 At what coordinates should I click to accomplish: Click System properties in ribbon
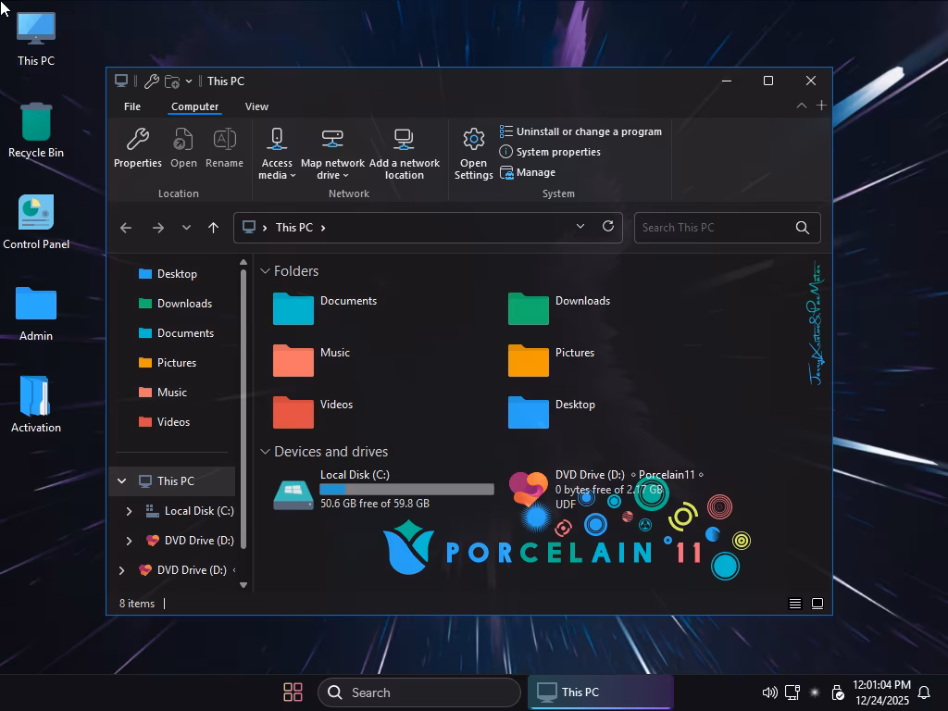(557, 152)
